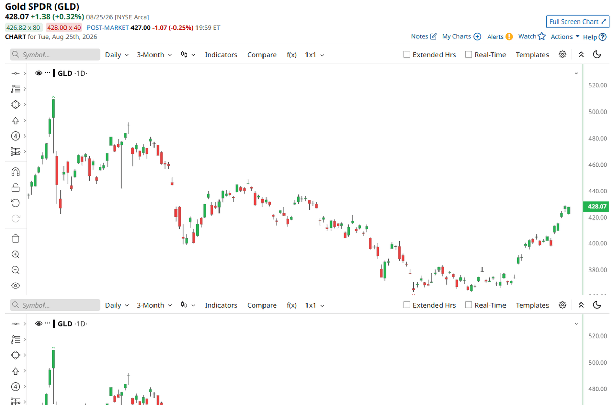The height and width of the screenshot is (405, 614).
Task: Open f(x) expressions in lower toolbar
Action: (x=292, y=305)
